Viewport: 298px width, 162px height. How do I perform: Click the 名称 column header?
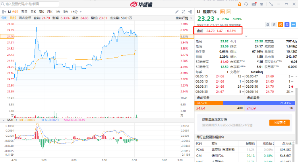214,144
